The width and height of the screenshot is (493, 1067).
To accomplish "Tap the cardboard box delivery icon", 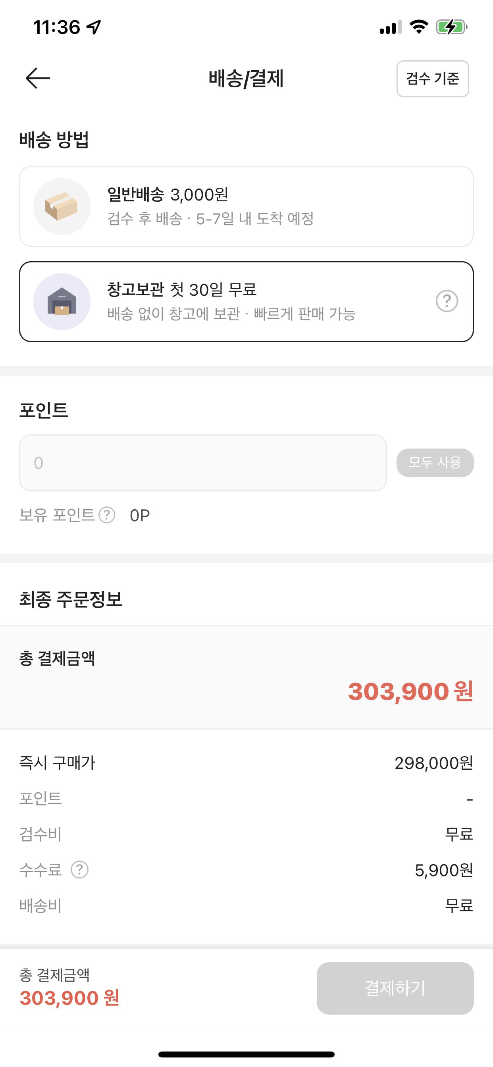I will pos(62,206).
